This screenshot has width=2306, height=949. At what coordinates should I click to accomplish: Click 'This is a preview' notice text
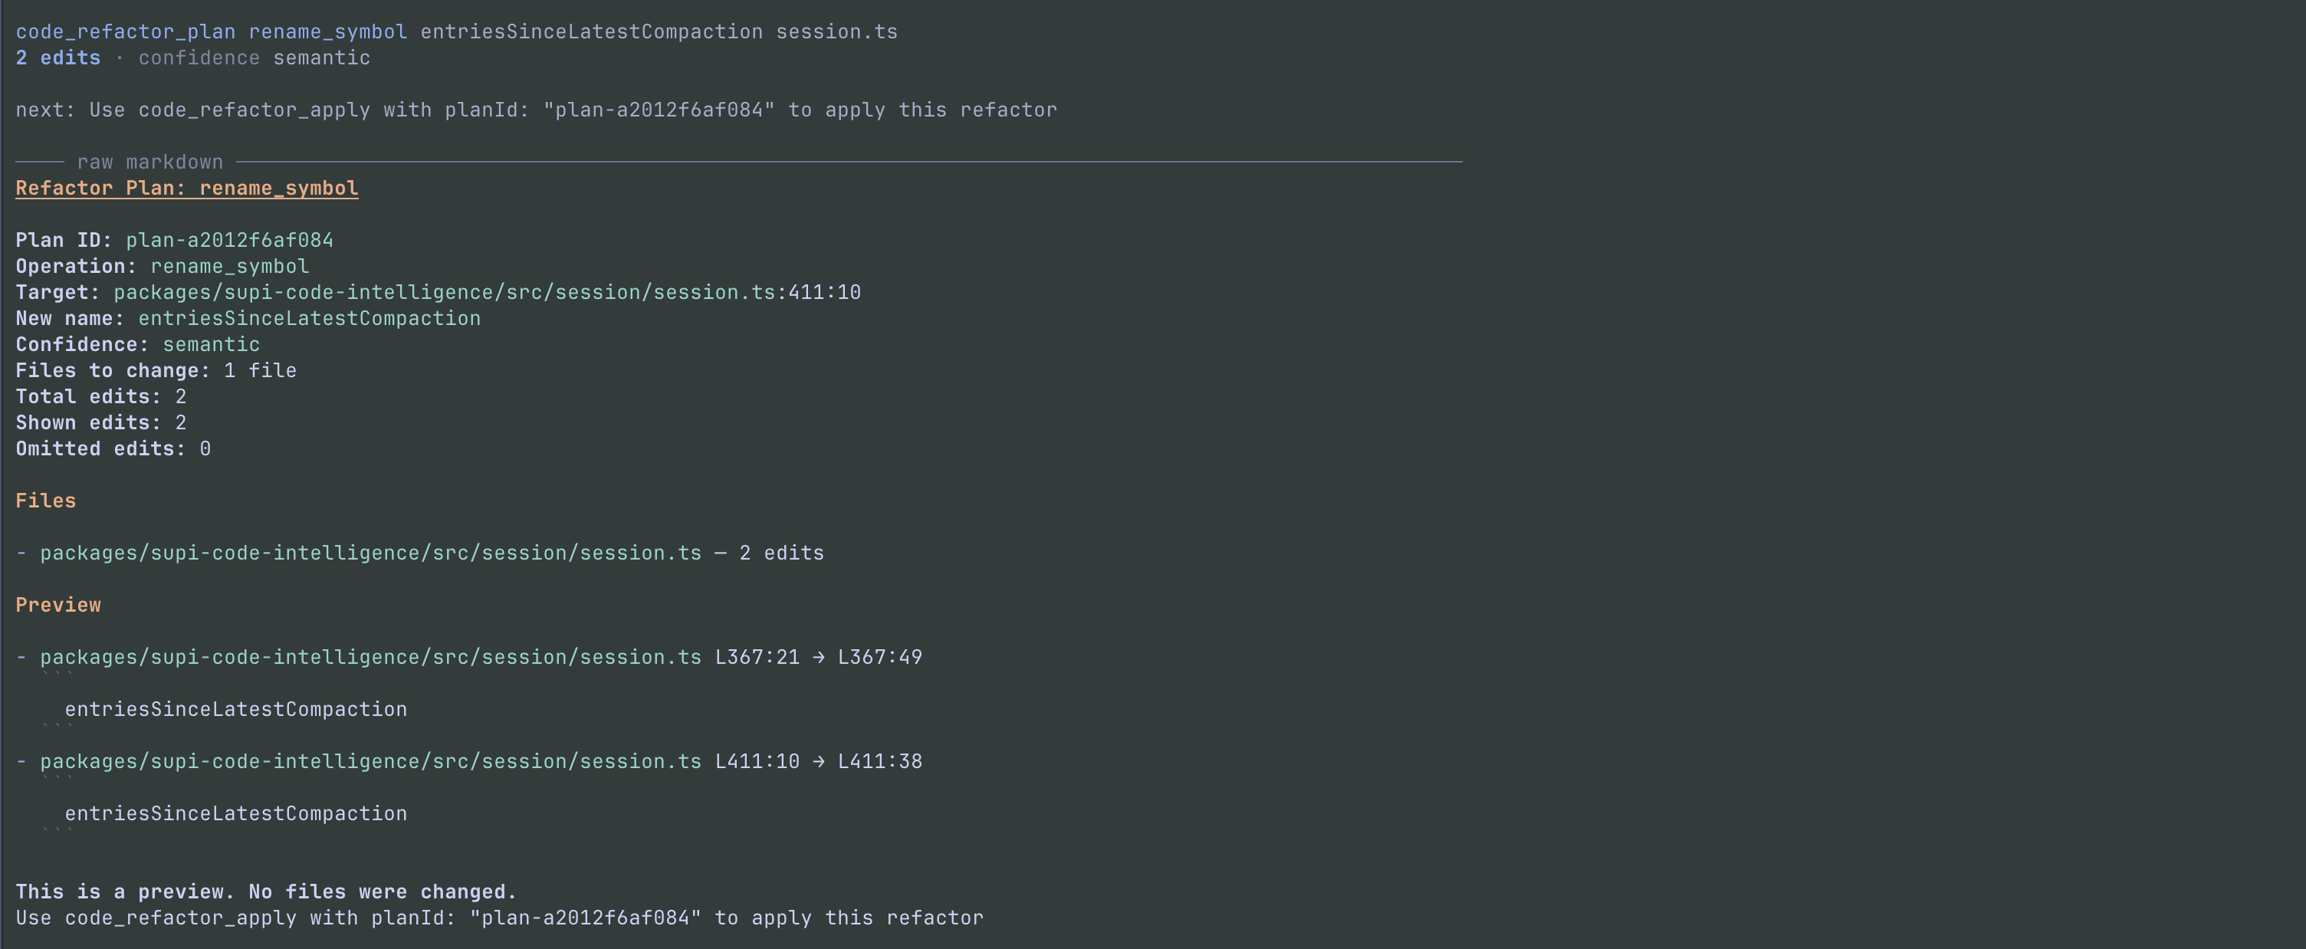(266, 892)
